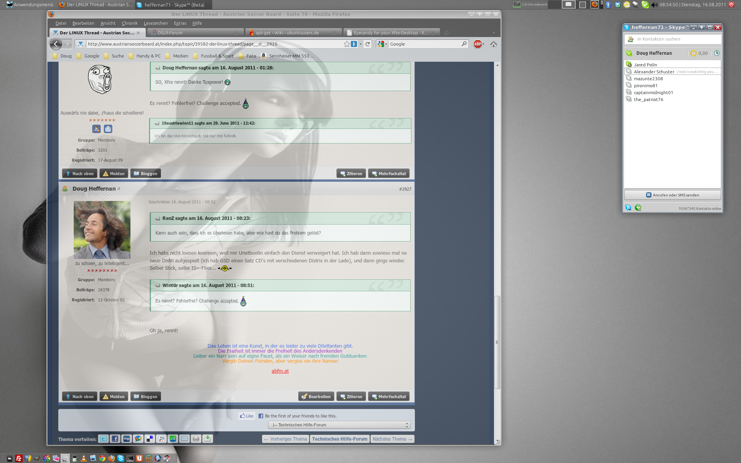Viewport: 741px width, 463px height.
Task: Select contact captainmidnight01 in Skype
Action: [672, 92]
